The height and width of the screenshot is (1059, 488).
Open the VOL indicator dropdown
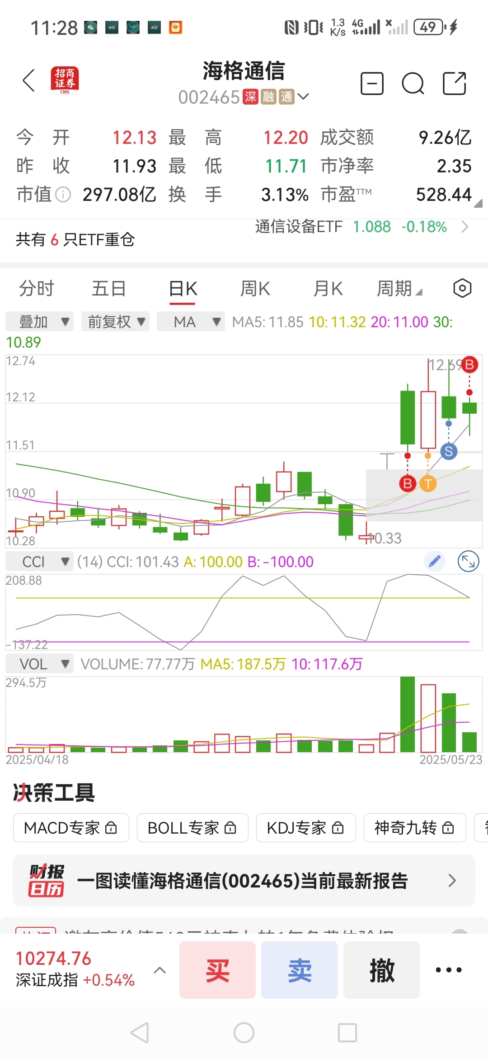click(40, 664)
